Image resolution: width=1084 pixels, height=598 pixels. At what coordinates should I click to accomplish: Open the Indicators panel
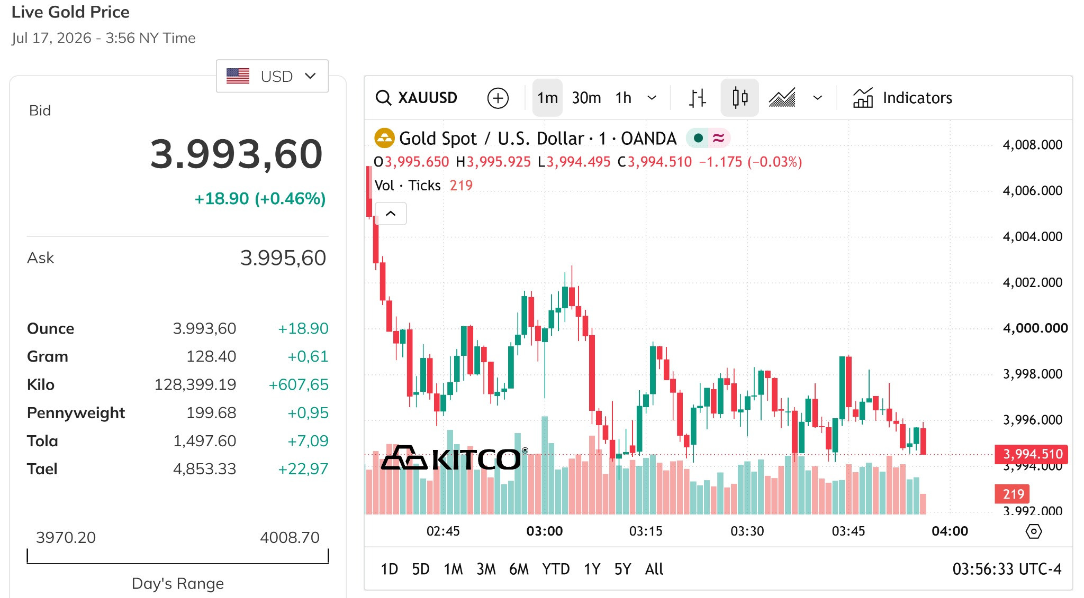(x=902, y=98)
